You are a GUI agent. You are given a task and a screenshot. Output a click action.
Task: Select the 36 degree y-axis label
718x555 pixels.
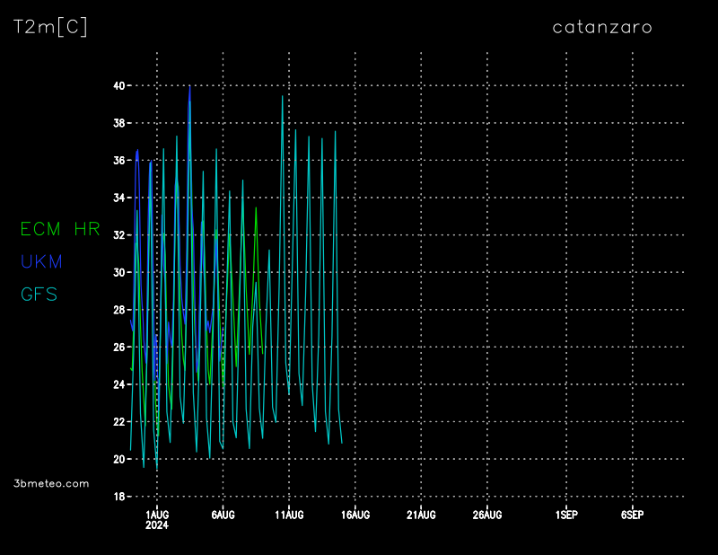[x=118, y=161]
